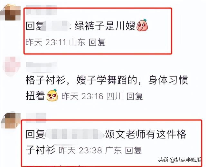Click blurred replied-to name before 绿裤子是川嫂
Image resolution: width=206 pixels, height=167 pixels.
[56, 26]
